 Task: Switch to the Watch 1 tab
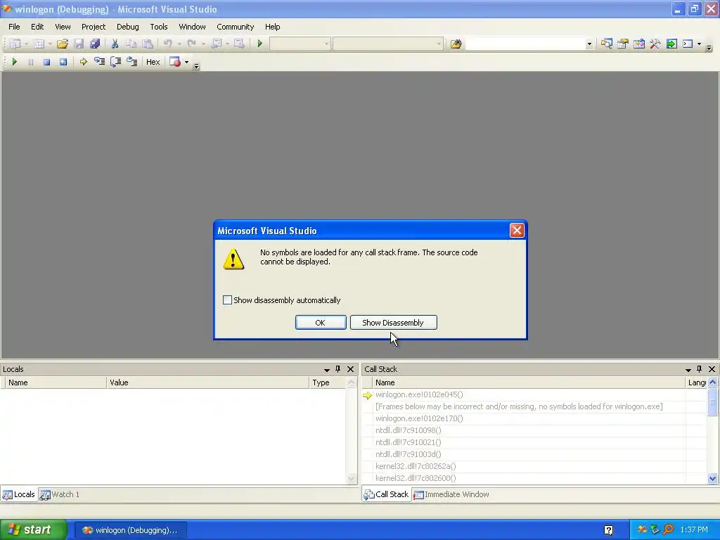coord(60,494)
